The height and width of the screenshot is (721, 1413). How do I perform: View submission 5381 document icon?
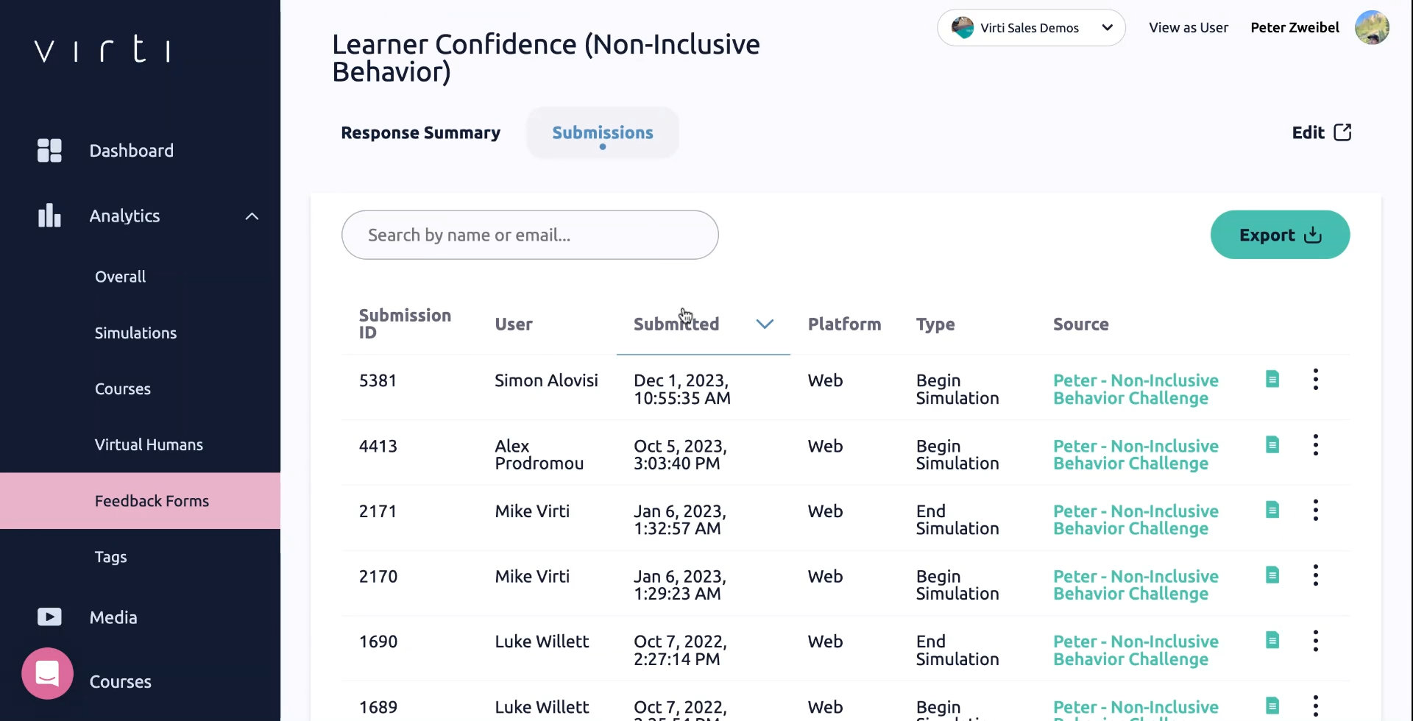[x=1272, y=380]
